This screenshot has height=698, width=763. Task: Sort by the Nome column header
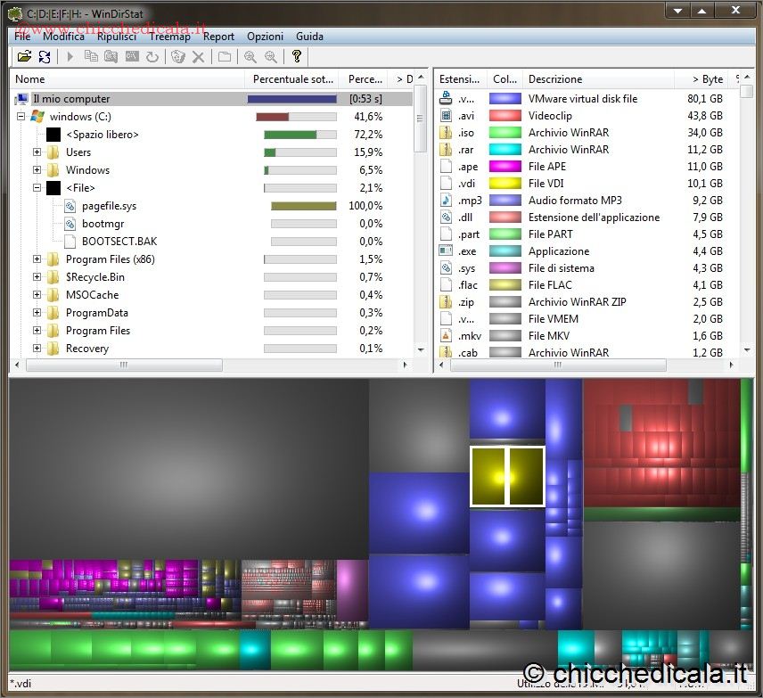[x=125, y=79]
